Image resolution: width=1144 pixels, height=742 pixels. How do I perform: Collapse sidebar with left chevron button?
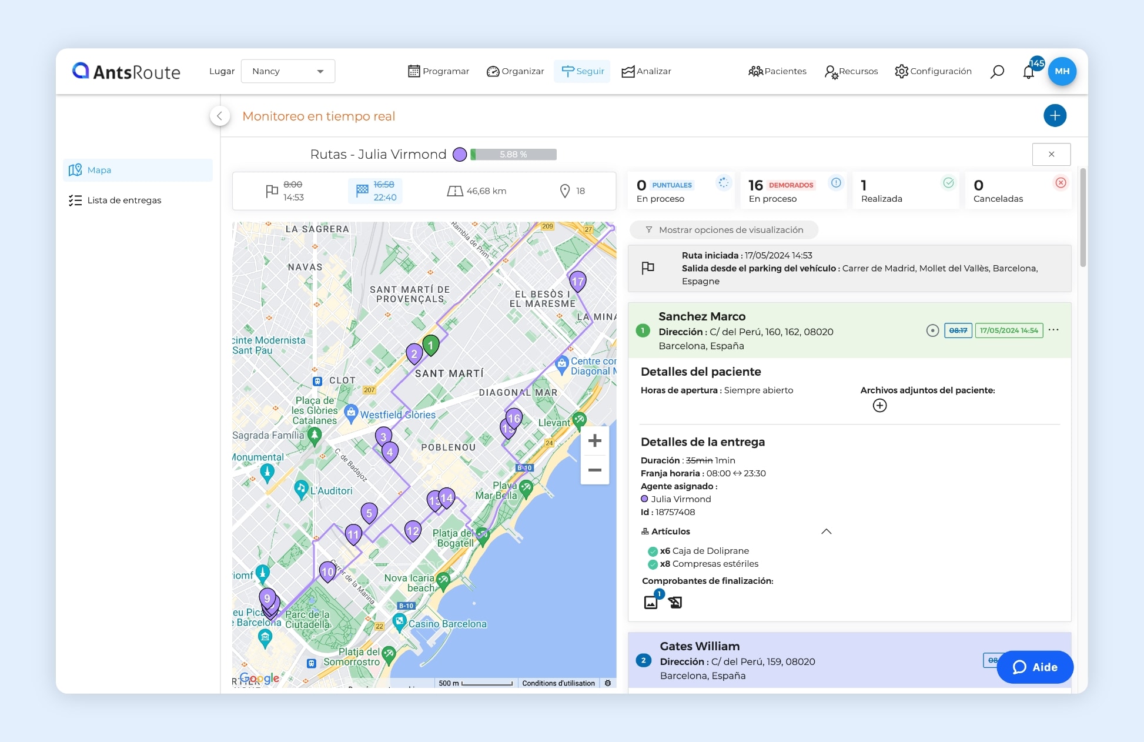219,116
